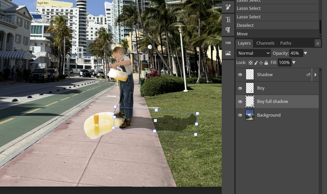
Task: Open the panel with the picture icon
Action: point(228,53)
